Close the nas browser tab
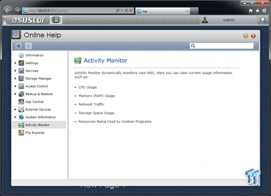 188,11
